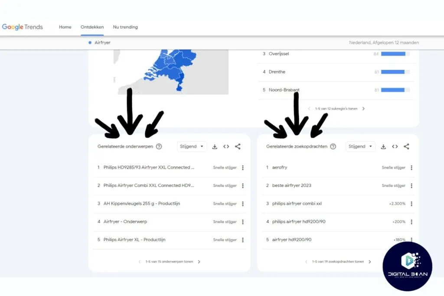Image resolution: width=444 pixels, height=296 pixels.
Task: Click the philips airfryer combi xxl query
Action: tap(297, 203)
